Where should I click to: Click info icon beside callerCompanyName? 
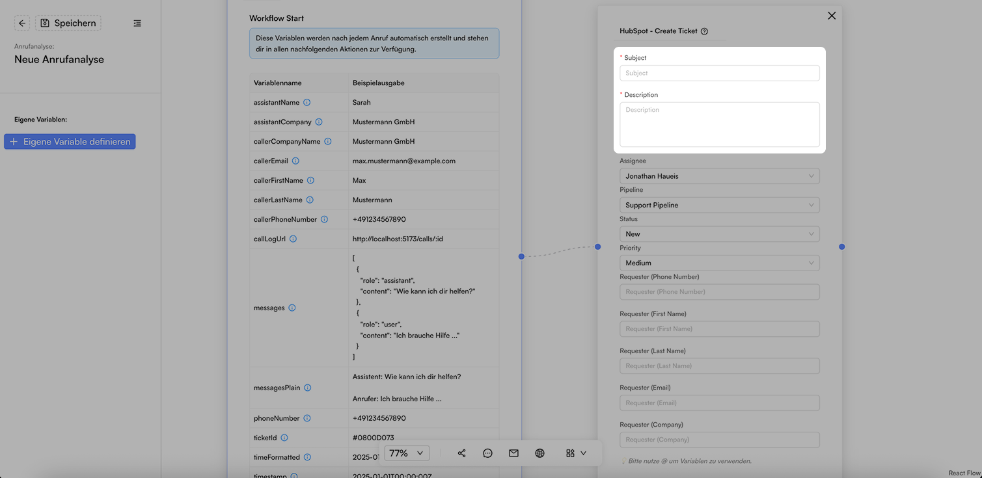[328, 141]
